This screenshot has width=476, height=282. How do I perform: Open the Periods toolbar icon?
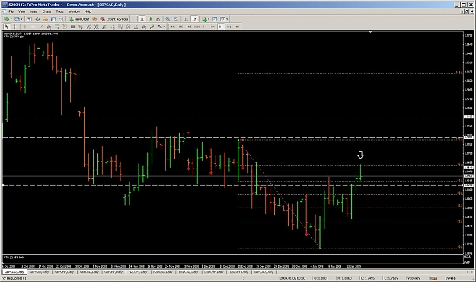pos(215,19)
